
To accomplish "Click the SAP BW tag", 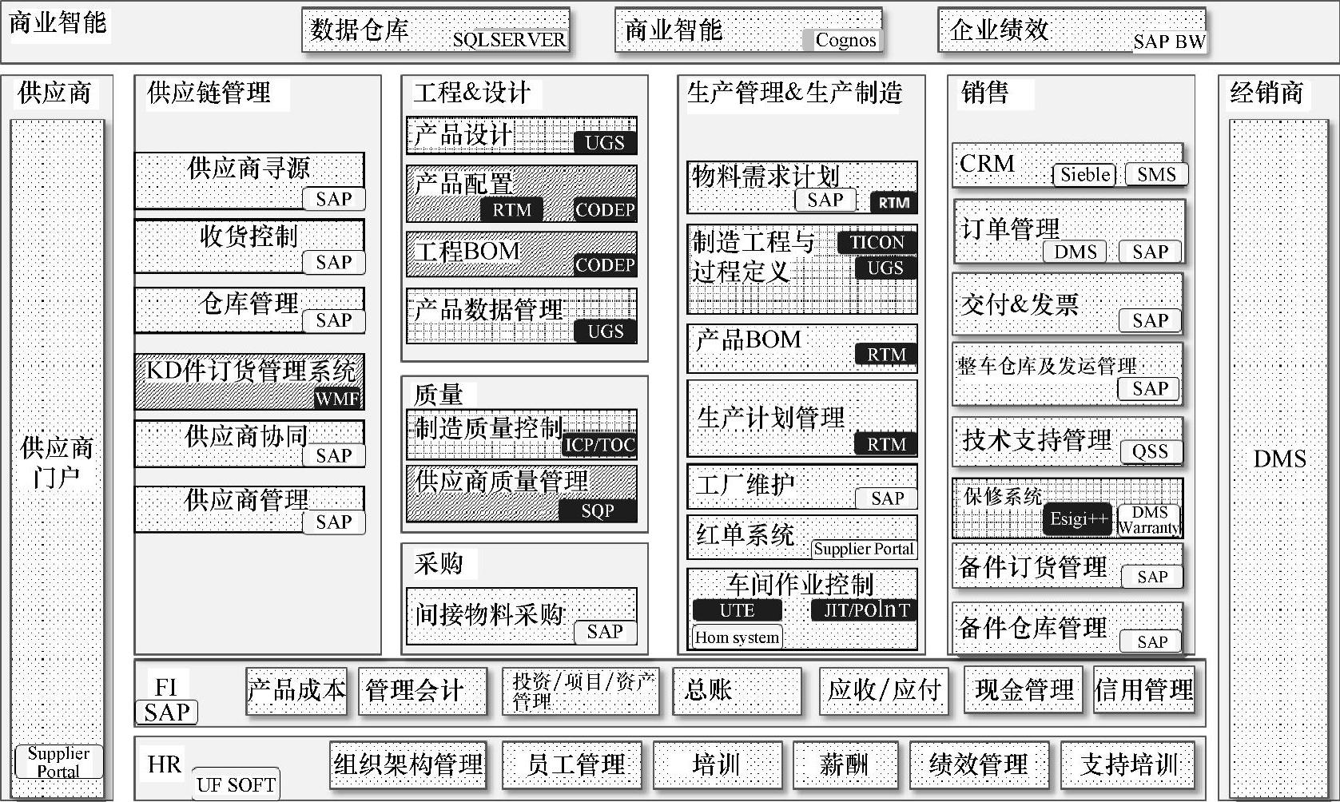I will 1169,42.
